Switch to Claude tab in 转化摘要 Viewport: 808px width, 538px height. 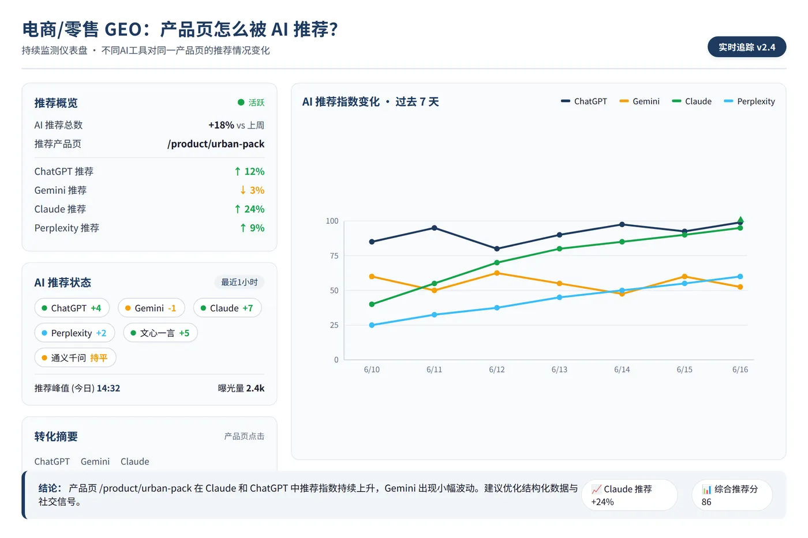[x=135, y=461]
